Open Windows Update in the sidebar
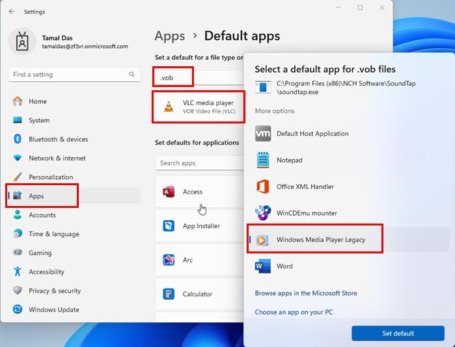Viewport: 455px width, 347px height. pos(53,309)
